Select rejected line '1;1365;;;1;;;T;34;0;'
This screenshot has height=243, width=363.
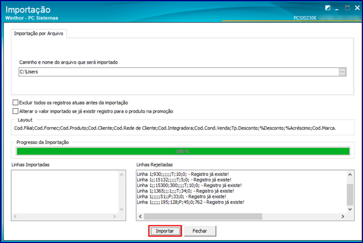[x=185, y=191]
